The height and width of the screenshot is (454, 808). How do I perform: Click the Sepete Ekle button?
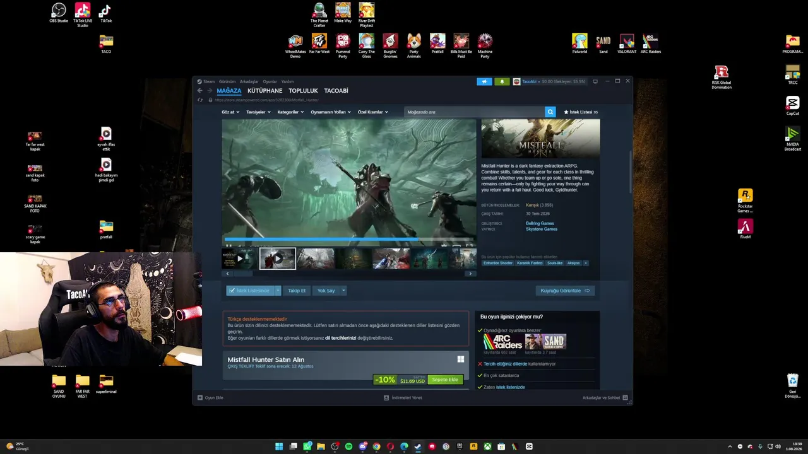tap(445, 380)
